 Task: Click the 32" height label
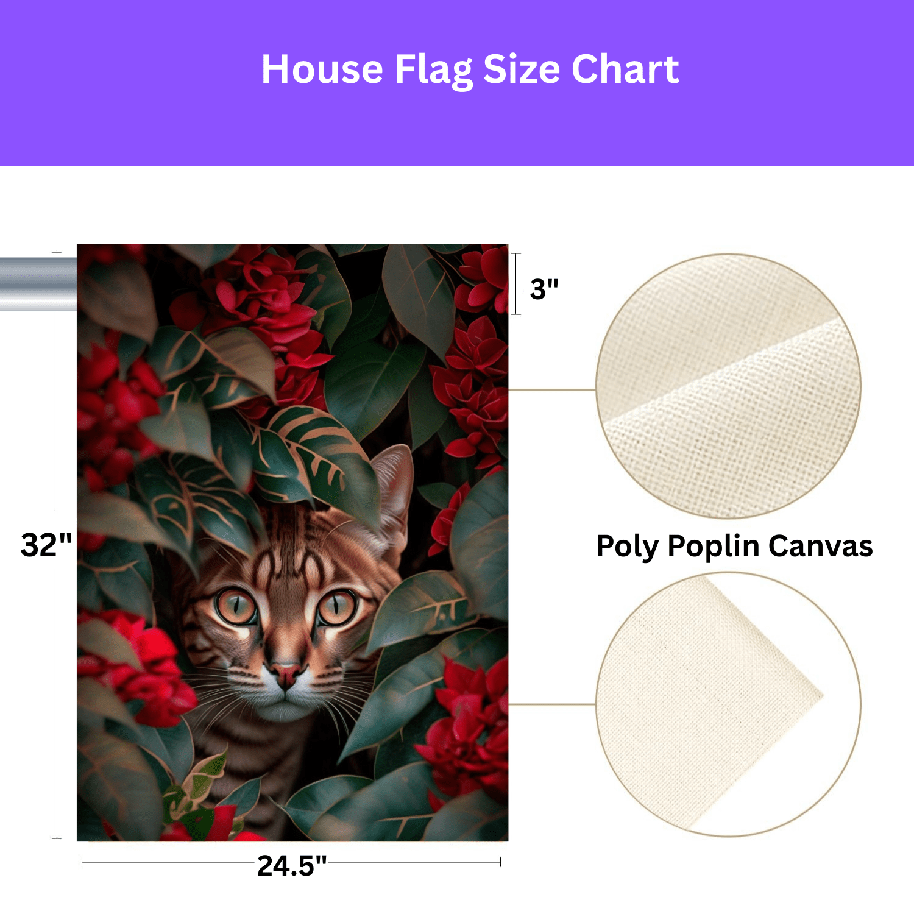(46, 545)
